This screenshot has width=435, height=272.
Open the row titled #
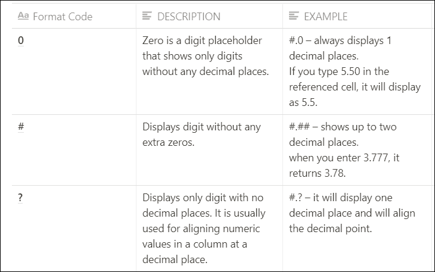pos(21,127)
